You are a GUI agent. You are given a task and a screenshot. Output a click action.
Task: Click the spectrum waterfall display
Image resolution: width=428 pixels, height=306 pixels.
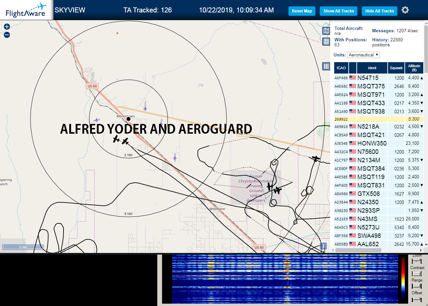coord(284,279)
